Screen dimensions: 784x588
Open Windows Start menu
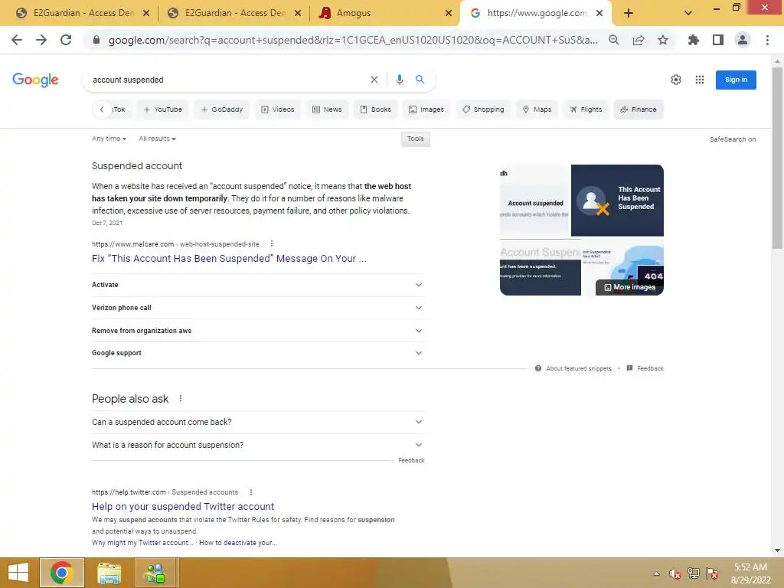click(18, 573)
